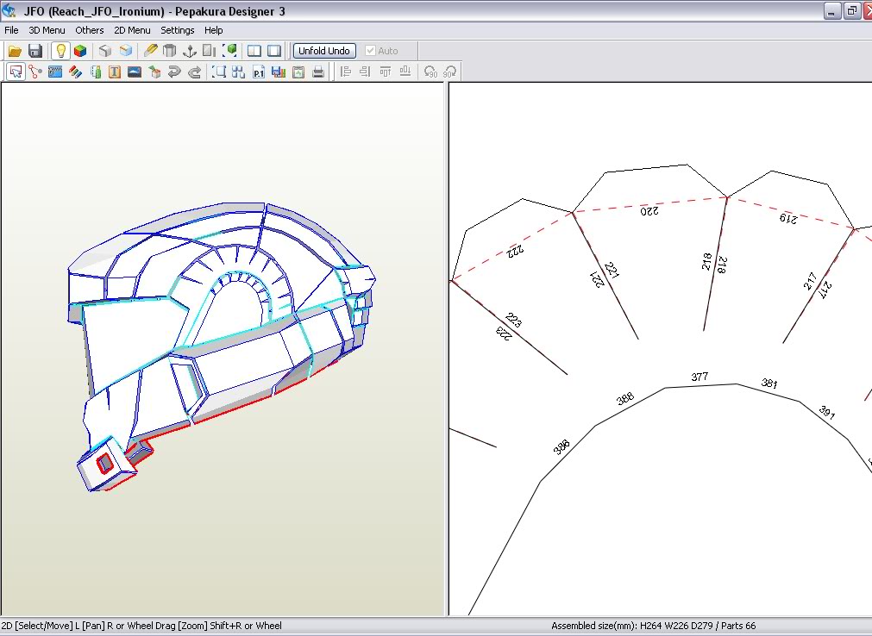Click the colored cube texture icon
The height and width of the screenshot is (636, 872).
(x=79, y=51)
